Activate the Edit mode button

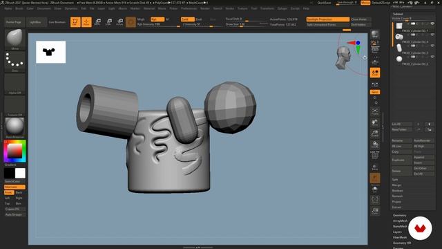coord(75,22)
